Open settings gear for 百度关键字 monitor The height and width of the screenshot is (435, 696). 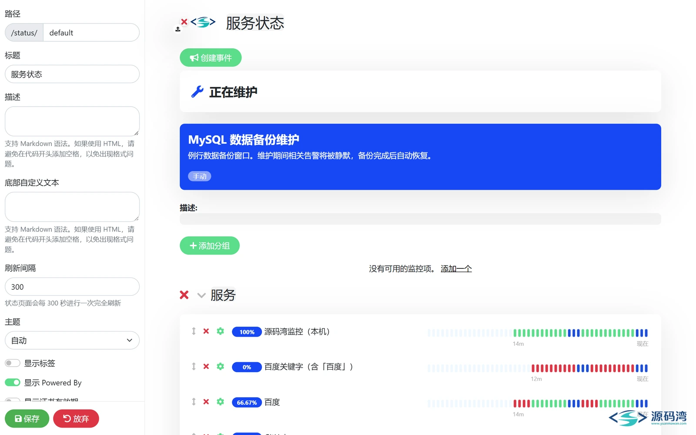pos(221,366)
